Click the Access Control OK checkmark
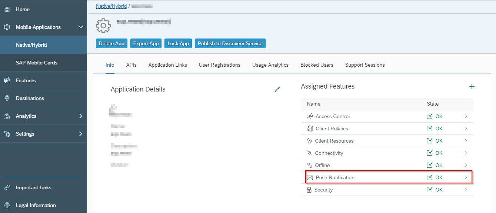The width and height of the screenshot is (496, 213). pyautogui.click(x=430, y=116)
